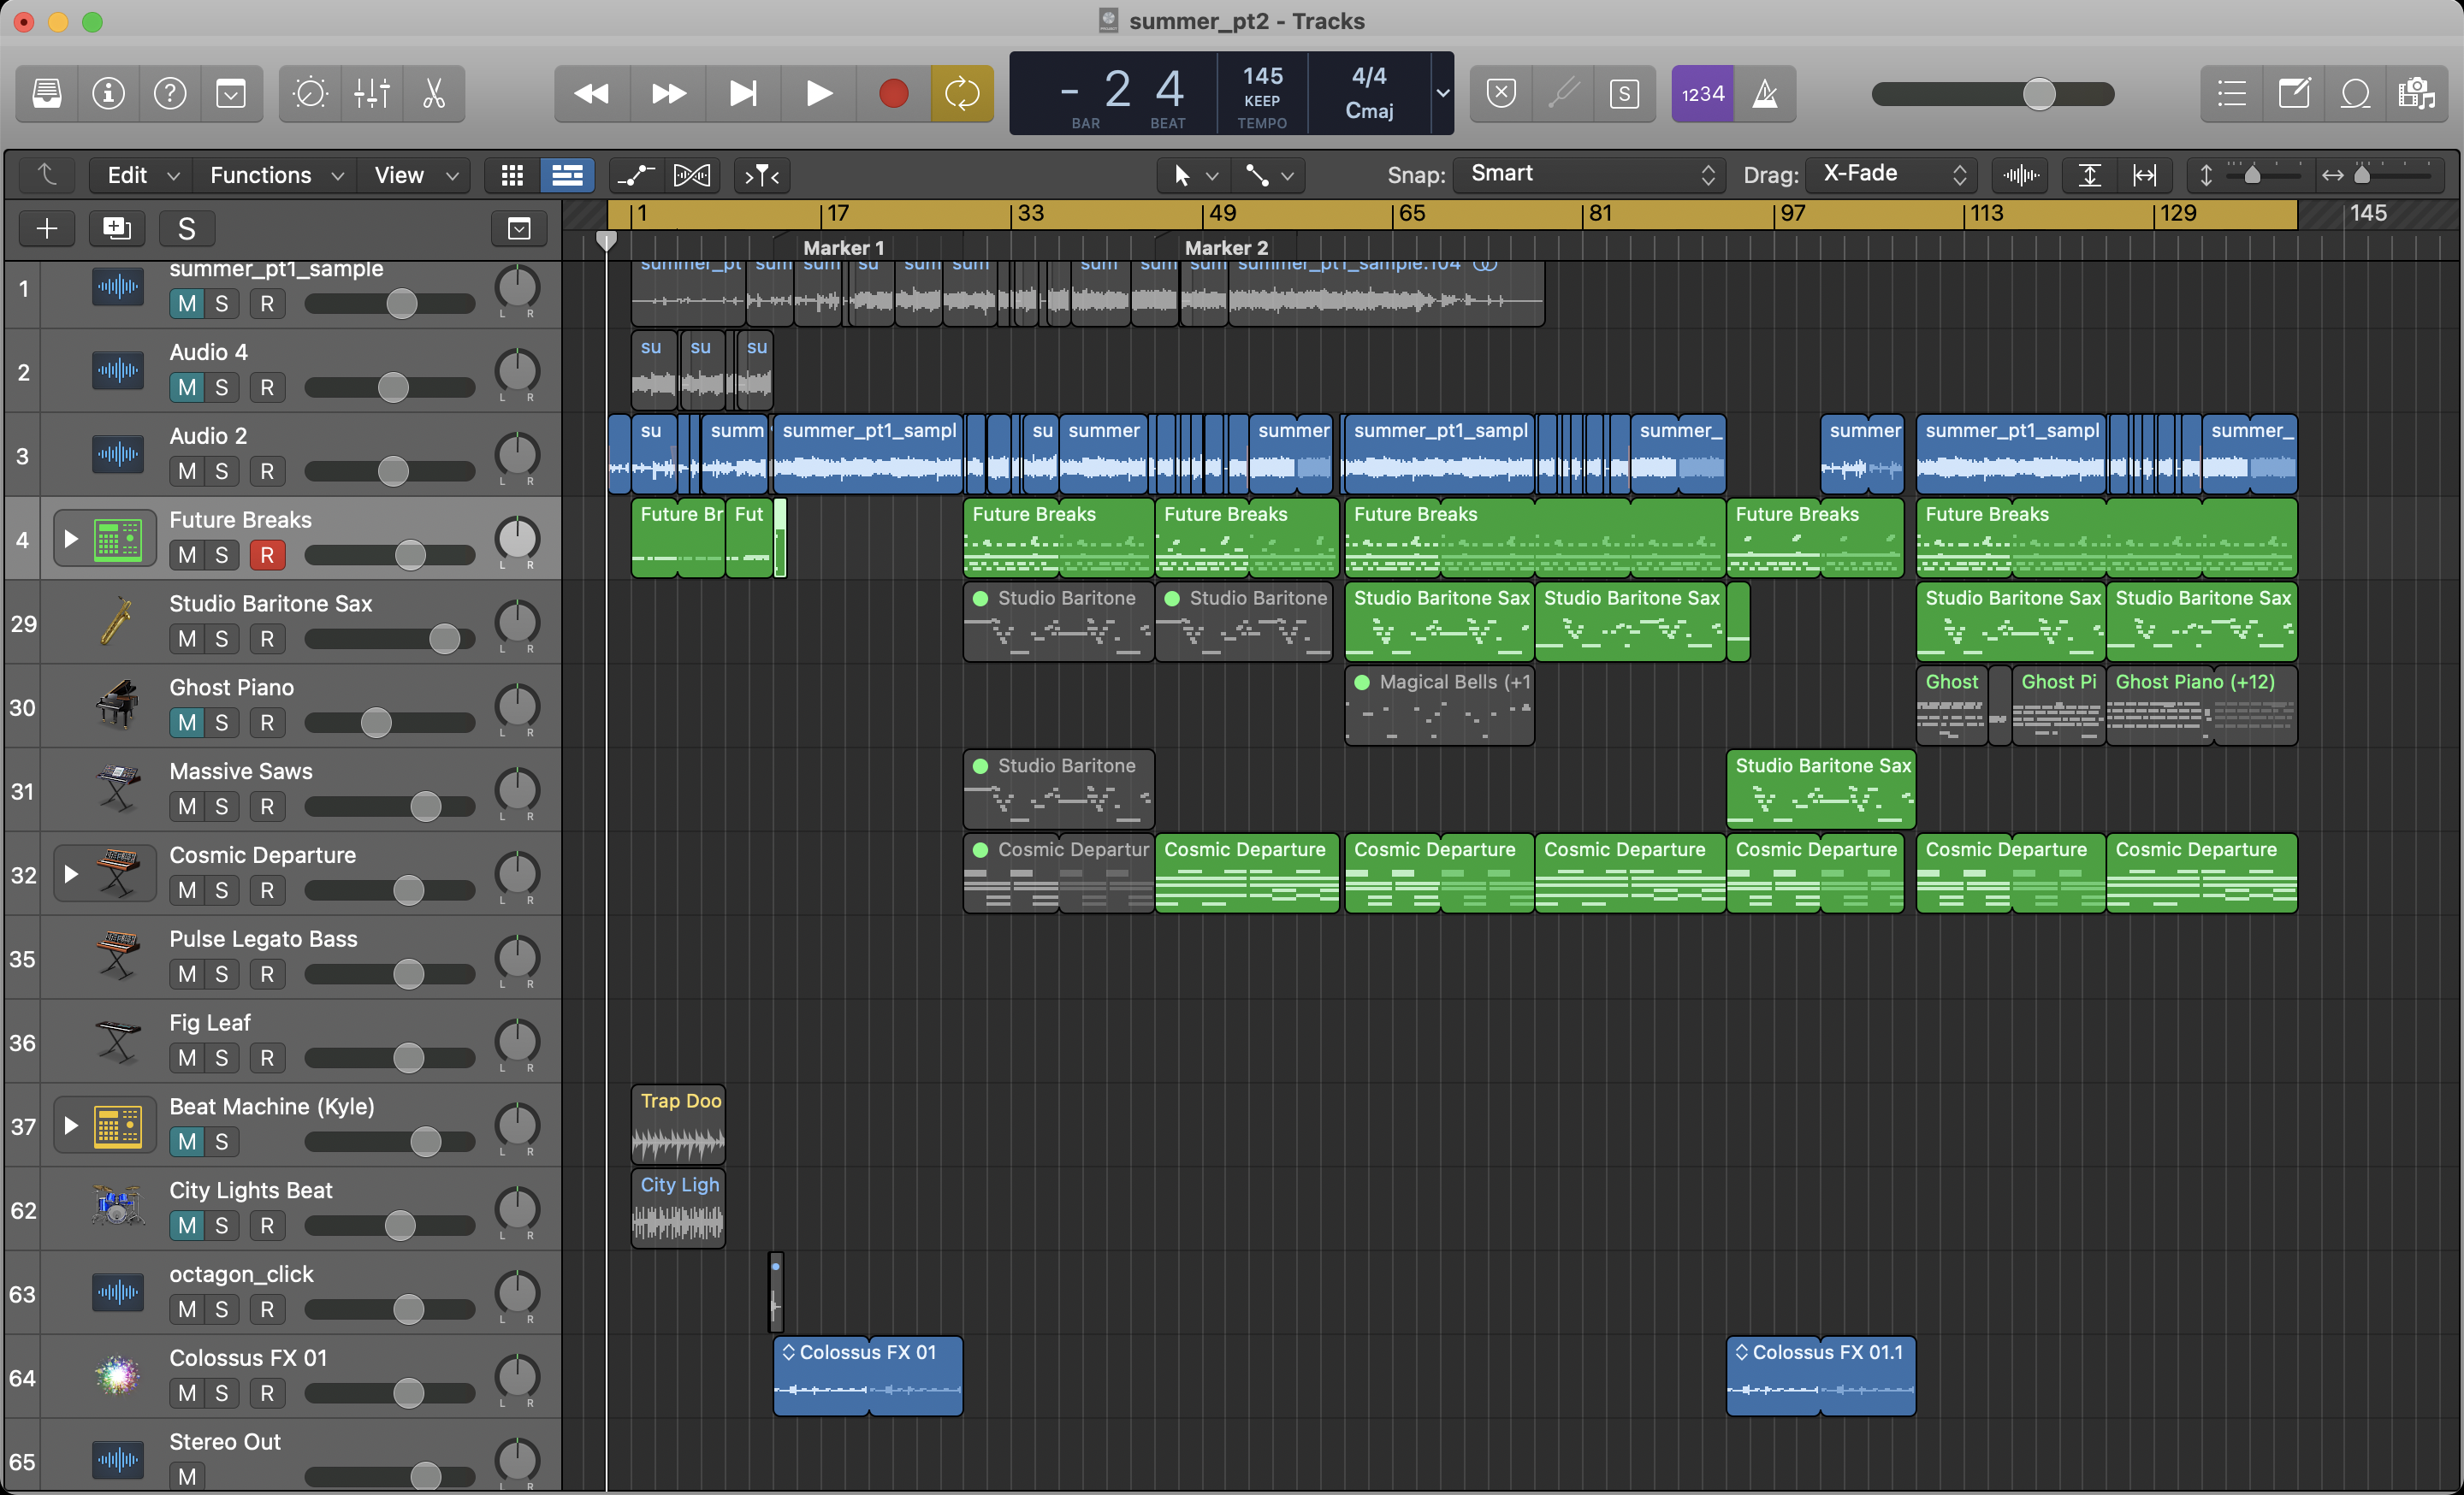Screen dimensions: 2464x1495
Task: Click the scissors Editors icon
Action: click(434, 94)
